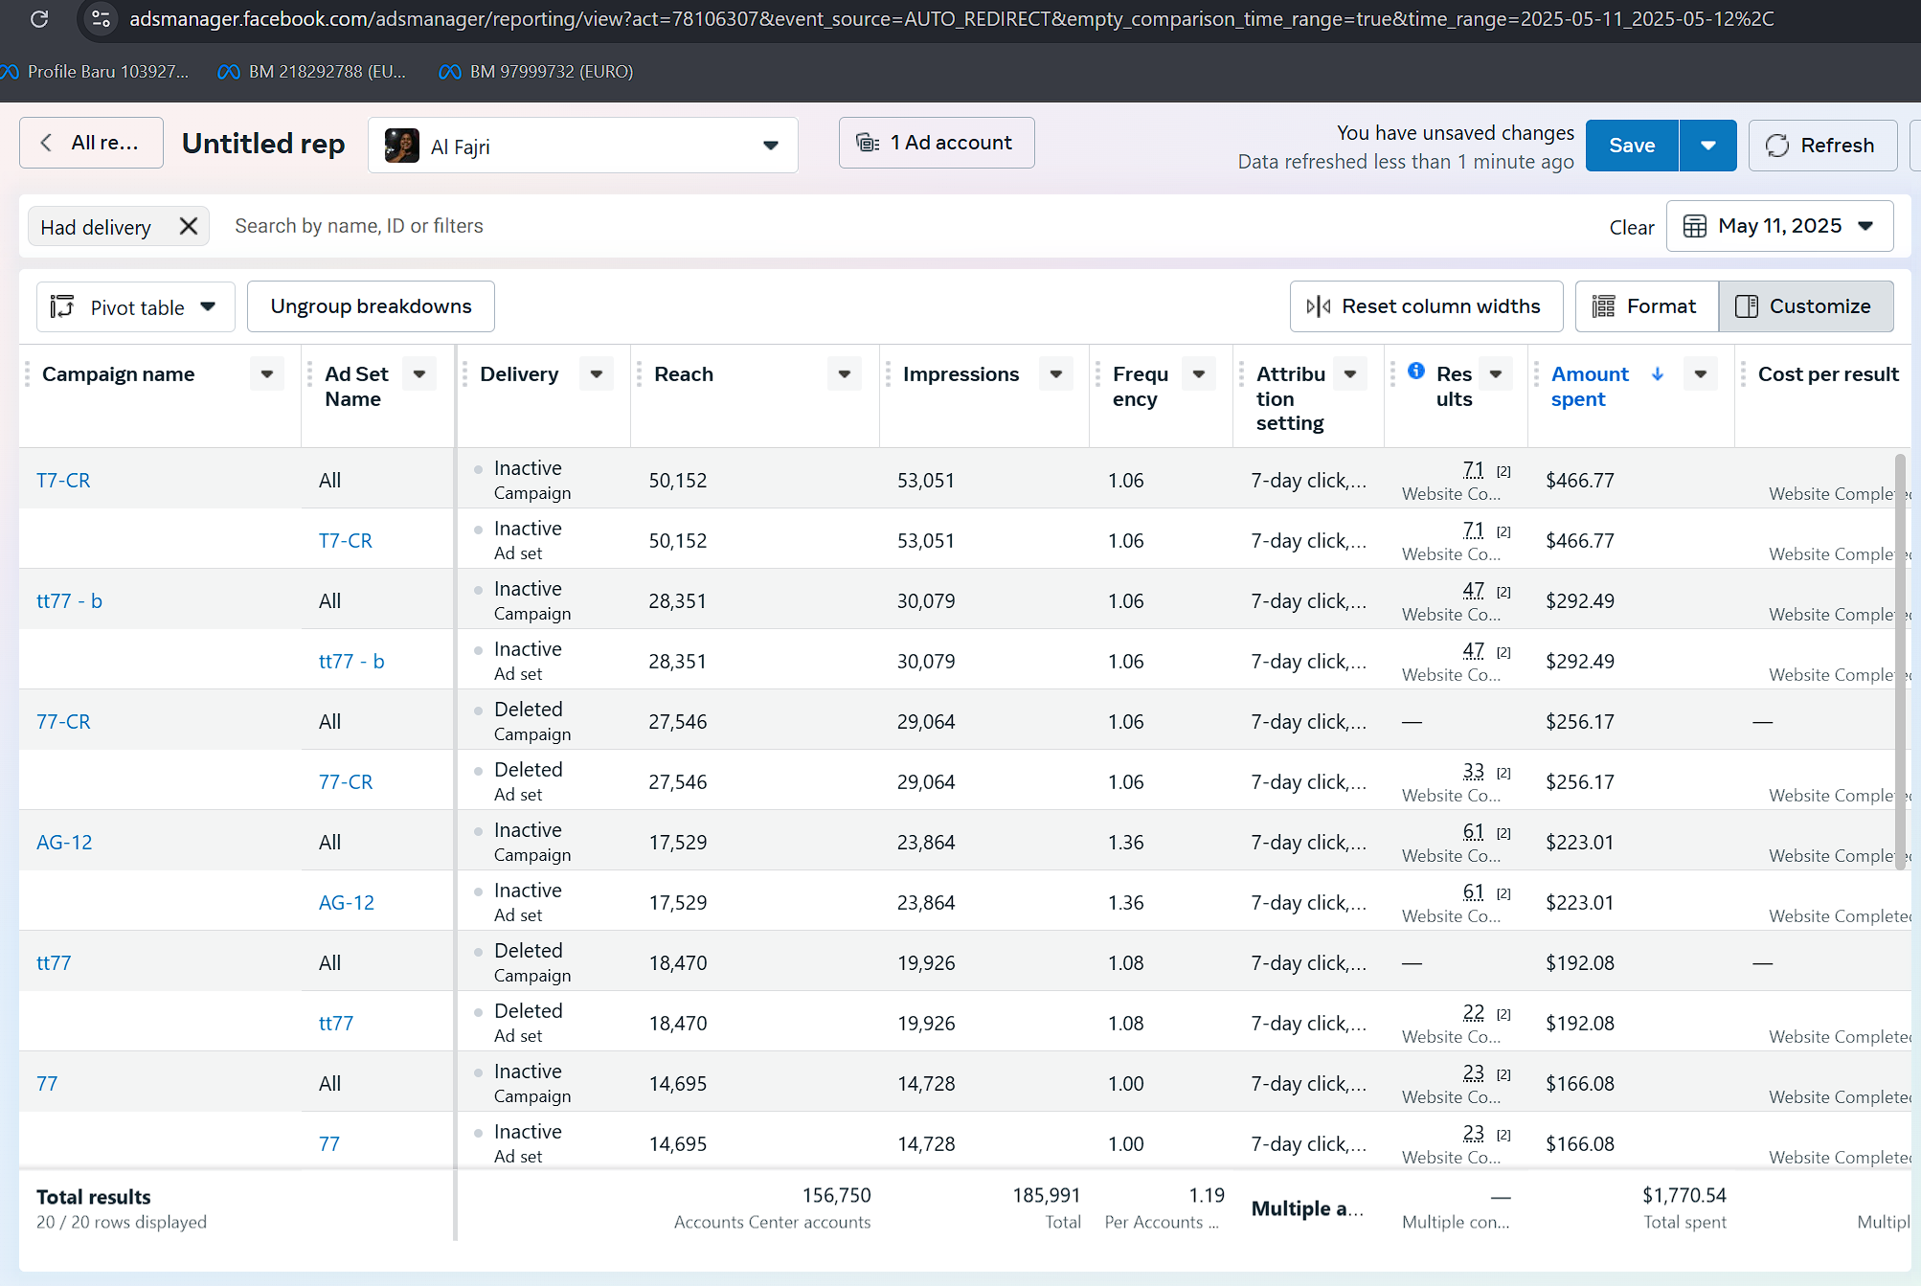
Task: Click the Results column info icon
Action: (1416, 372)
